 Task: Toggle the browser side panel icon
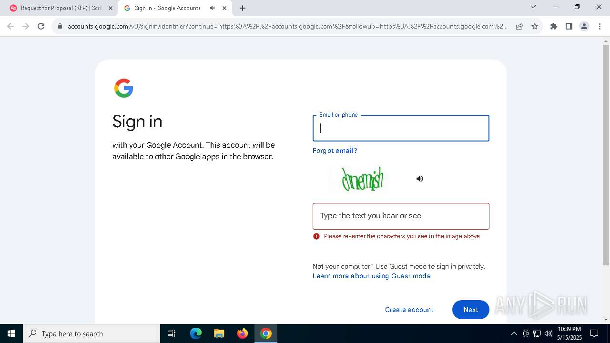[569, 26]
